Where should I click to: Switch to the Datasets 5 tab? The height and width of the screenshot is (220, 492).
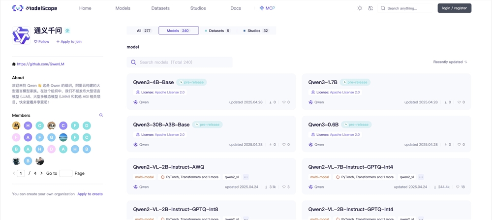[x=217, y=31]
